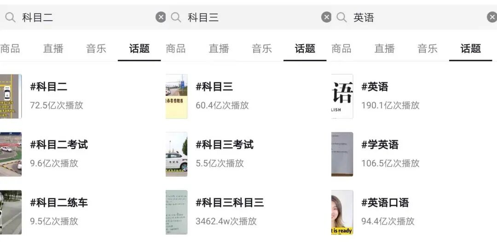Clear the 科目二 search field
The width and height of the screenshot is (497, 242).
[x=161, y=17]
